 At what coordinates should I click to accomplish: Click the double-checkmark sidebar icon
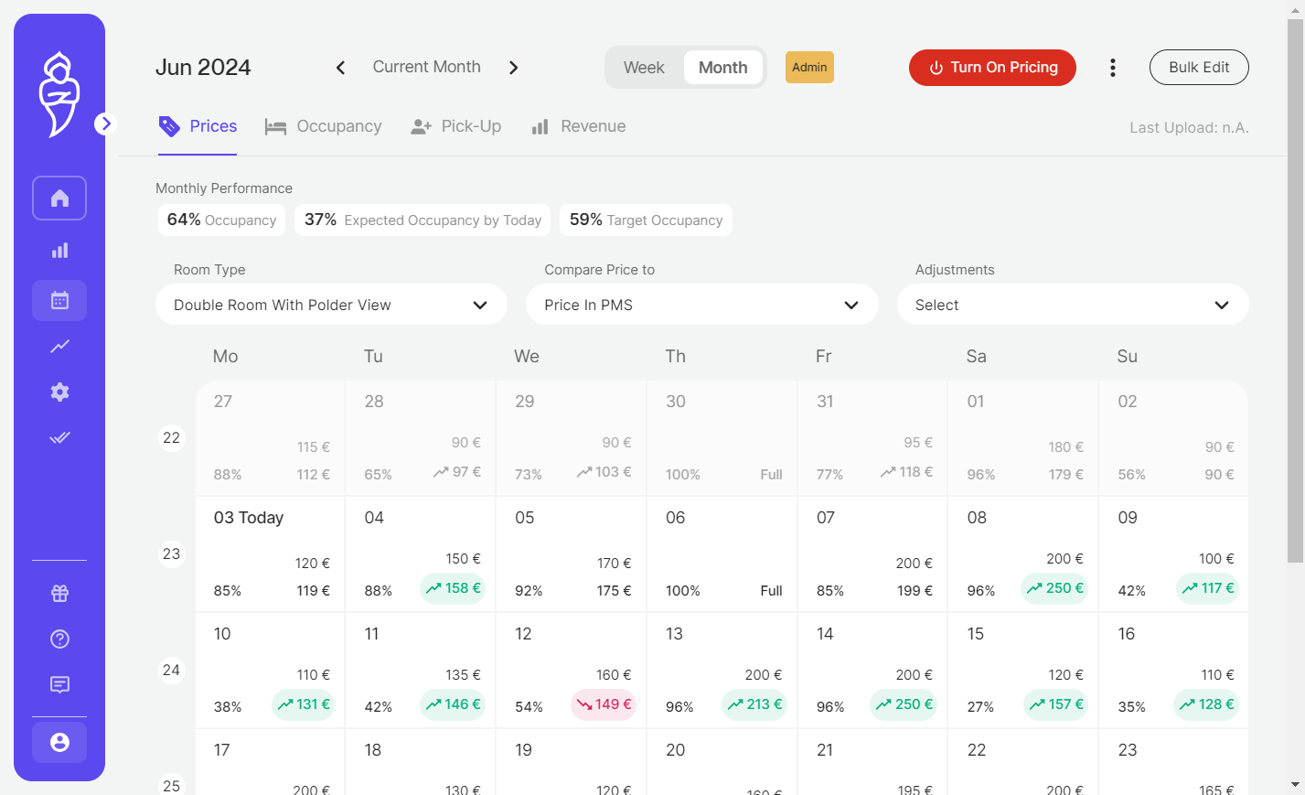coord(59,437)
